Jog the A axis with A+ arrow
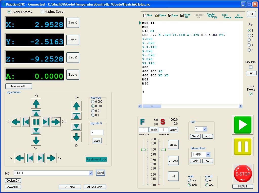The height and width of the screenshot is (193, 259). point(51,158)
